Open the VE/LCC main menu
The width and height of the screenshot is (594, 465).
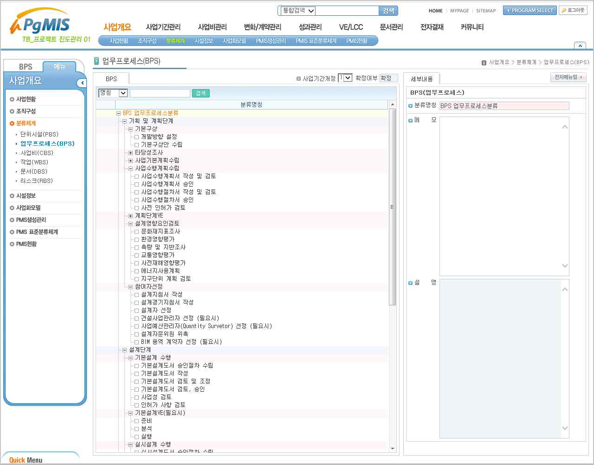pos(351,27)
